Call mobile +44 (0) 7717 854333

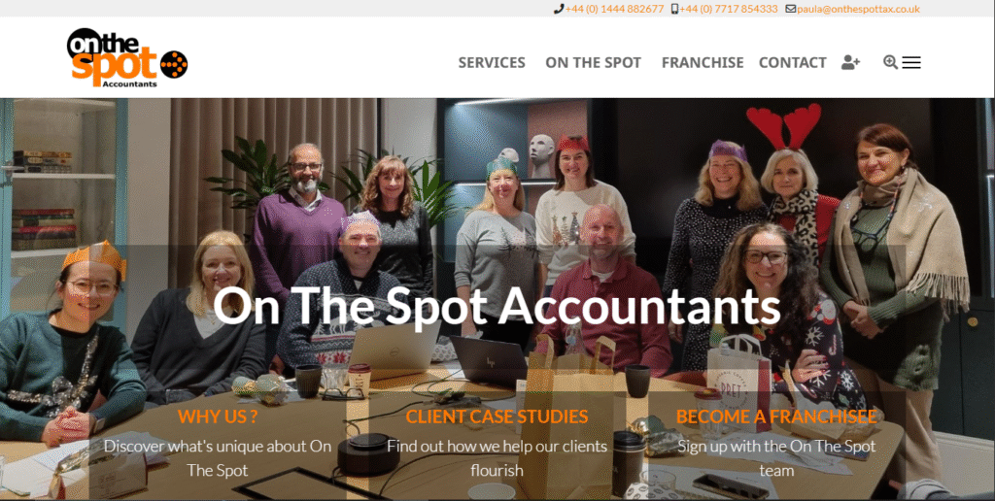(729, 9)
